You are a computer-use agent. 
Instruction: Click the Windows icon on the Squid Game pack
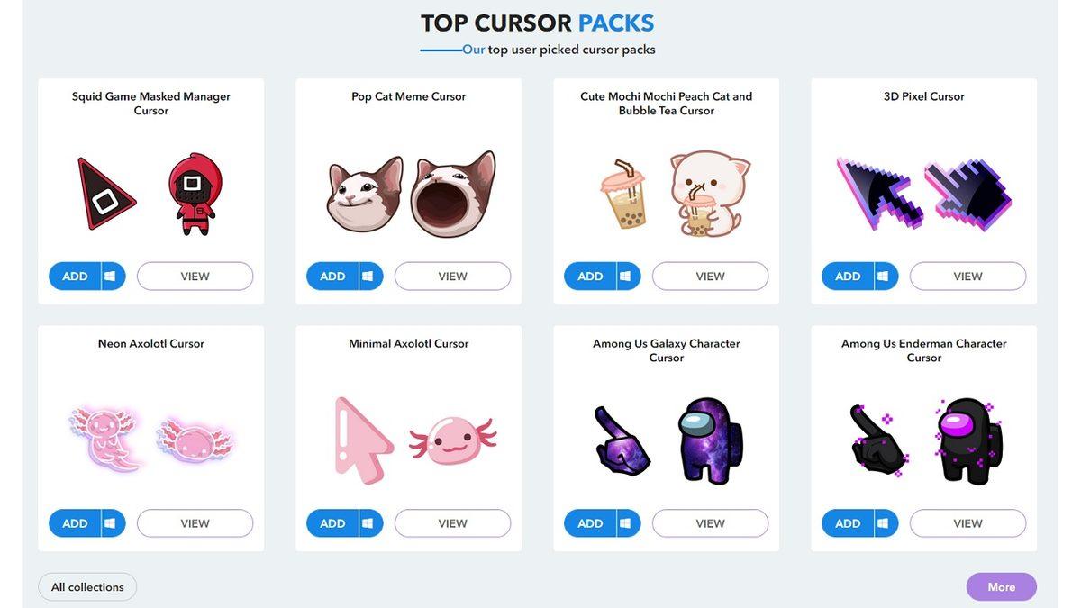click(x=110, y=277)
